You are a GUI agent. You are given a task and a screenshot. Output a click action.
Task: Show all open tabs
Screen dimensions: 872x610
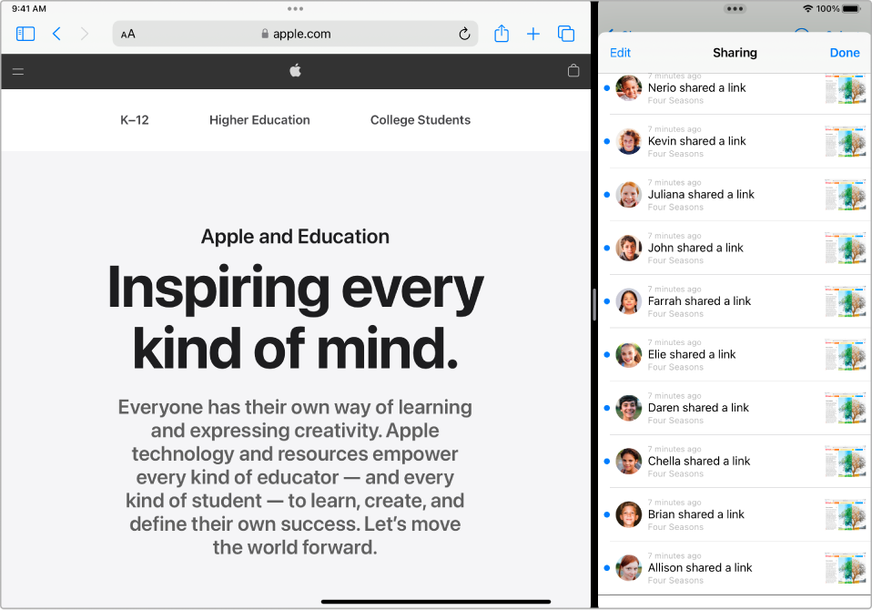pos(566,33)
